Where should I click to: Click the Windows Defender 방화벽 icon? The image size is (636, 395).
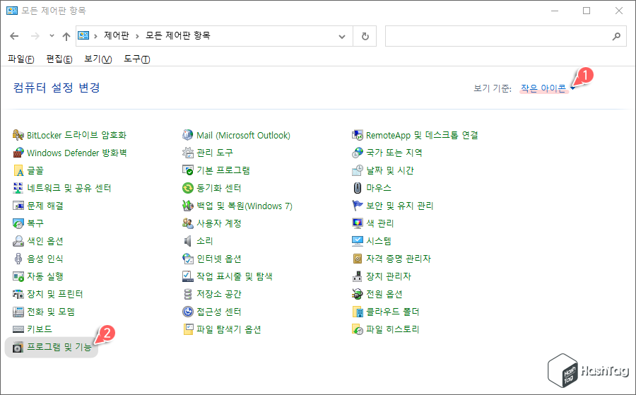[x=18, y=153]
